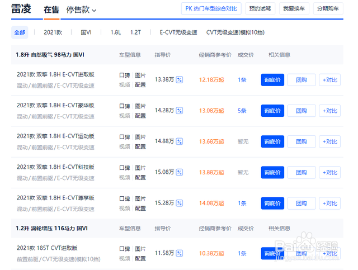The image size is (358, 270).
Task: Open 配置 for E-CVT科技版
Action: click(x=140, y=177)
